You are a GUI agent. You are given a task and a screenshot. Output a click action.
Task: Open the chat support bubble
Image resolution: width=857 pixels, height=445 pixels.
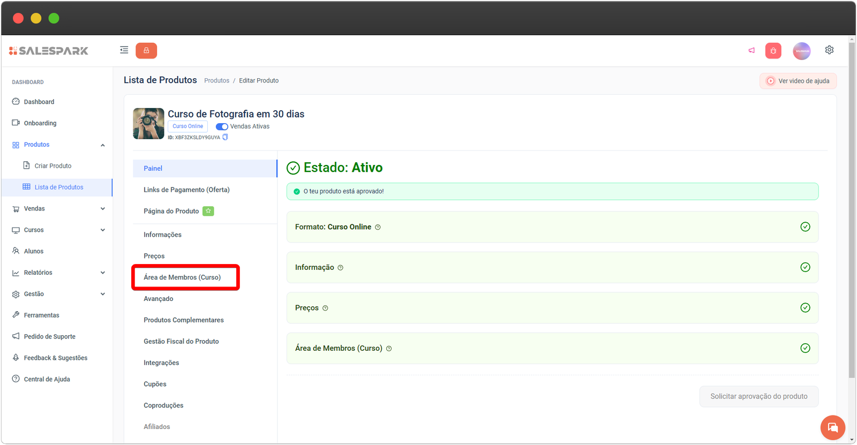tap(832, 427)
